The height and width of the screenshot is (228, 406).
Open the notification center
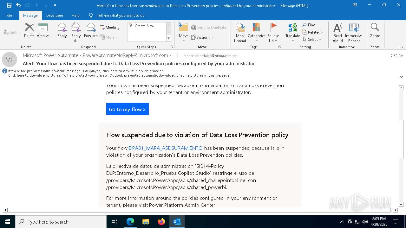[x=396, y=222]
